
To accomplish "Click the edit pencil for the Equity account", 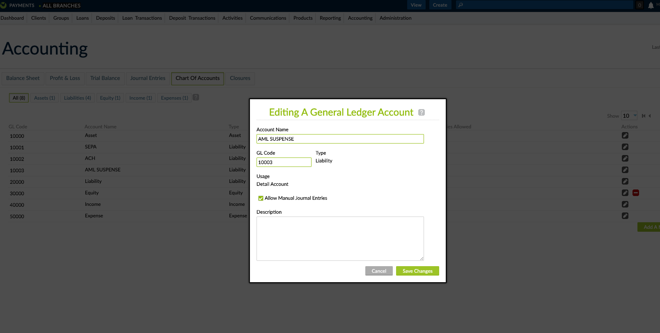I will point(625,193).
